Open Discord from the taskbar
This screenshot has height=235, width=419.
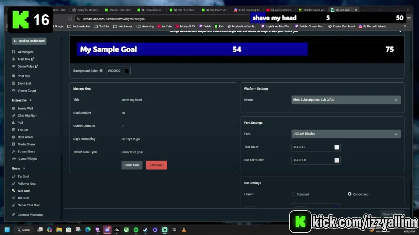107,230
